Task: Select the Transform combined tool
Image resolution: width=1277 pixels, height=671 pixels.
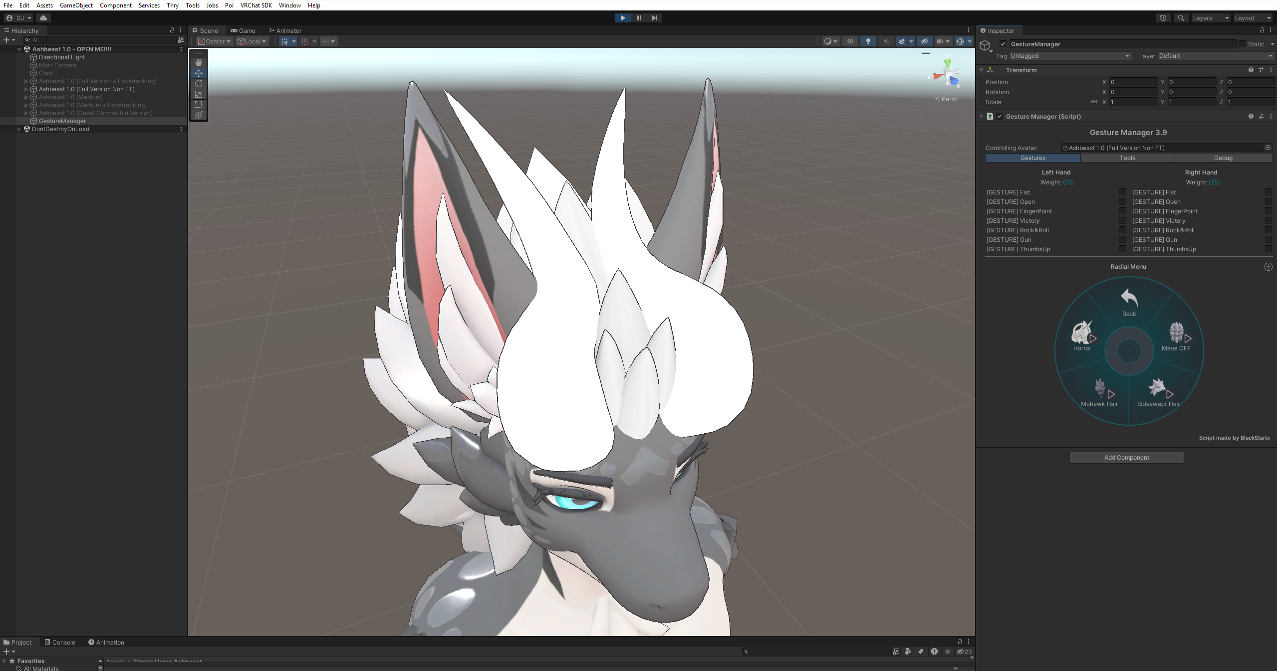Action: [199, 115]
